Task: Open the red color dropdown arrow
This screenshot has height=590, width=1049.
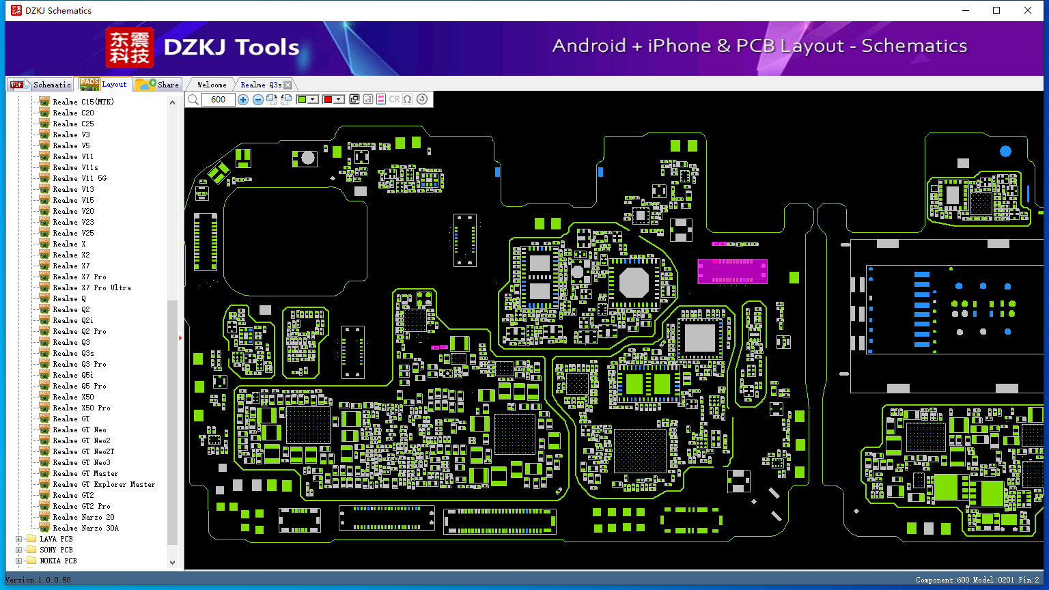Action: [x=338, y=100]
